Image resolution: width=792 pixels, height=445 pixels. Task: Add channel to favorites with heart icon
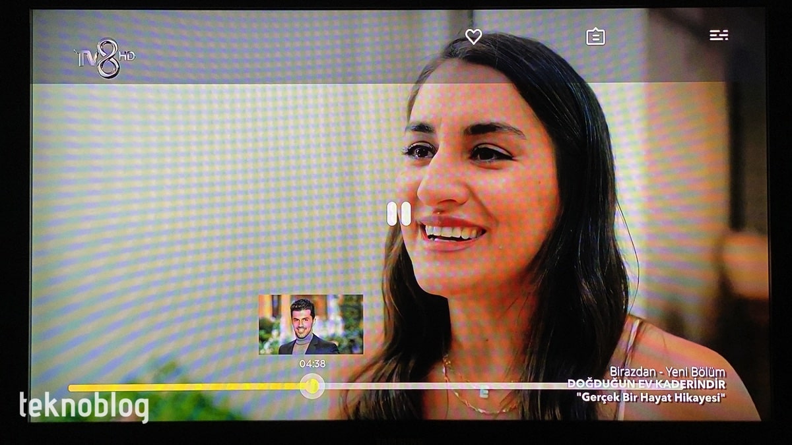473,37
